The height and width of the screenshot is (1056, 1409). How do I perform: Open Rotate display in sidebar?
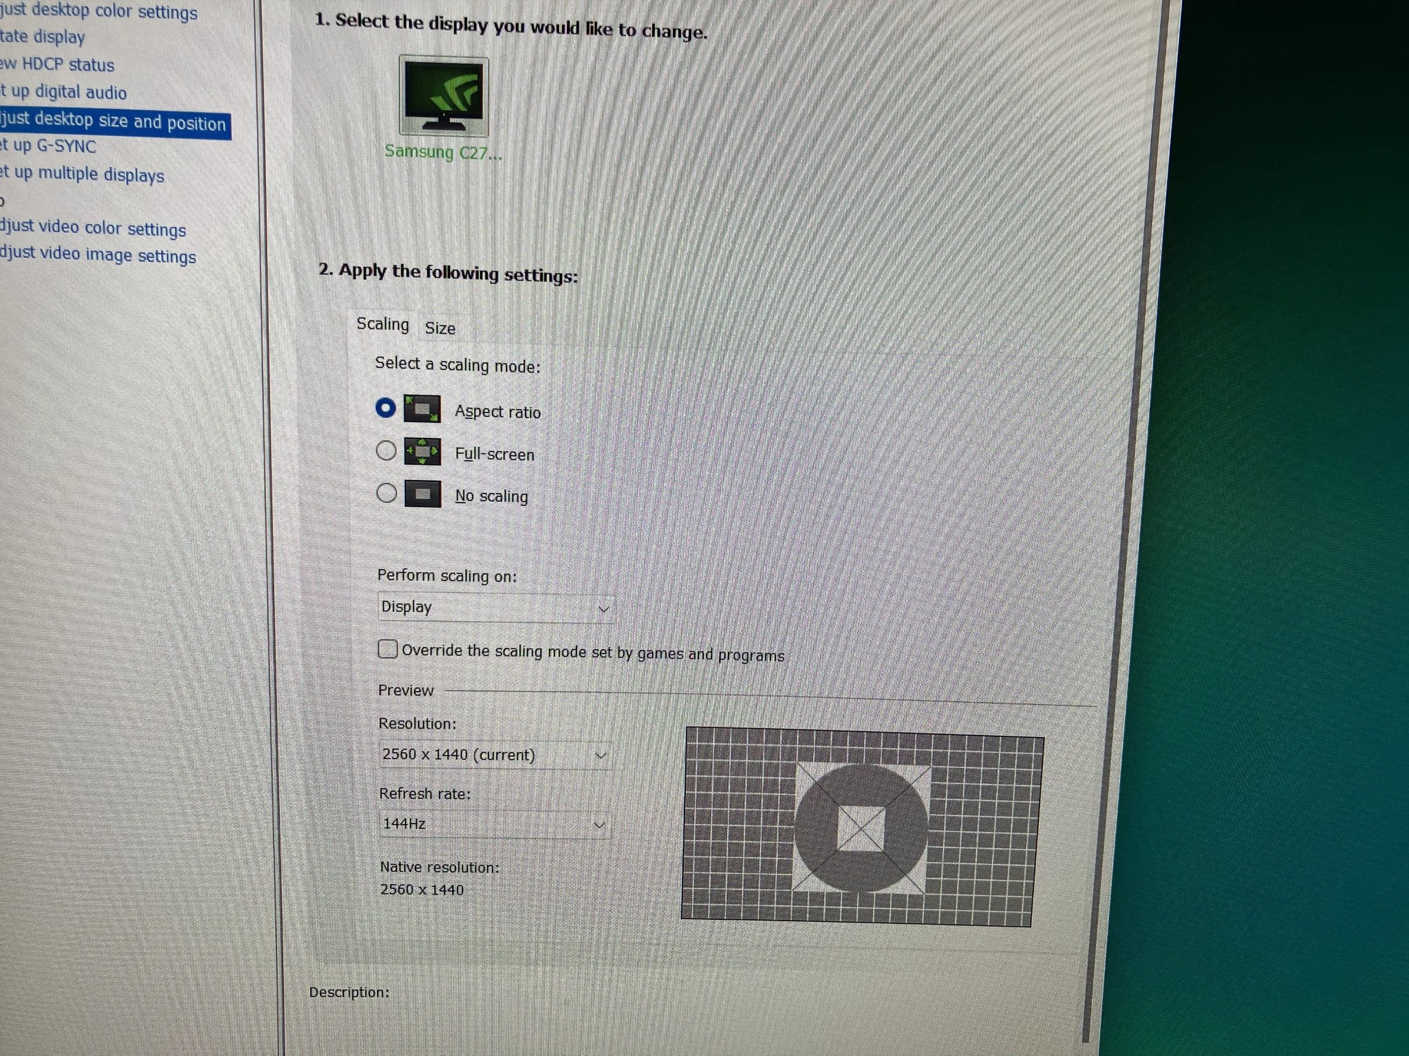click(x=43, y=36)
